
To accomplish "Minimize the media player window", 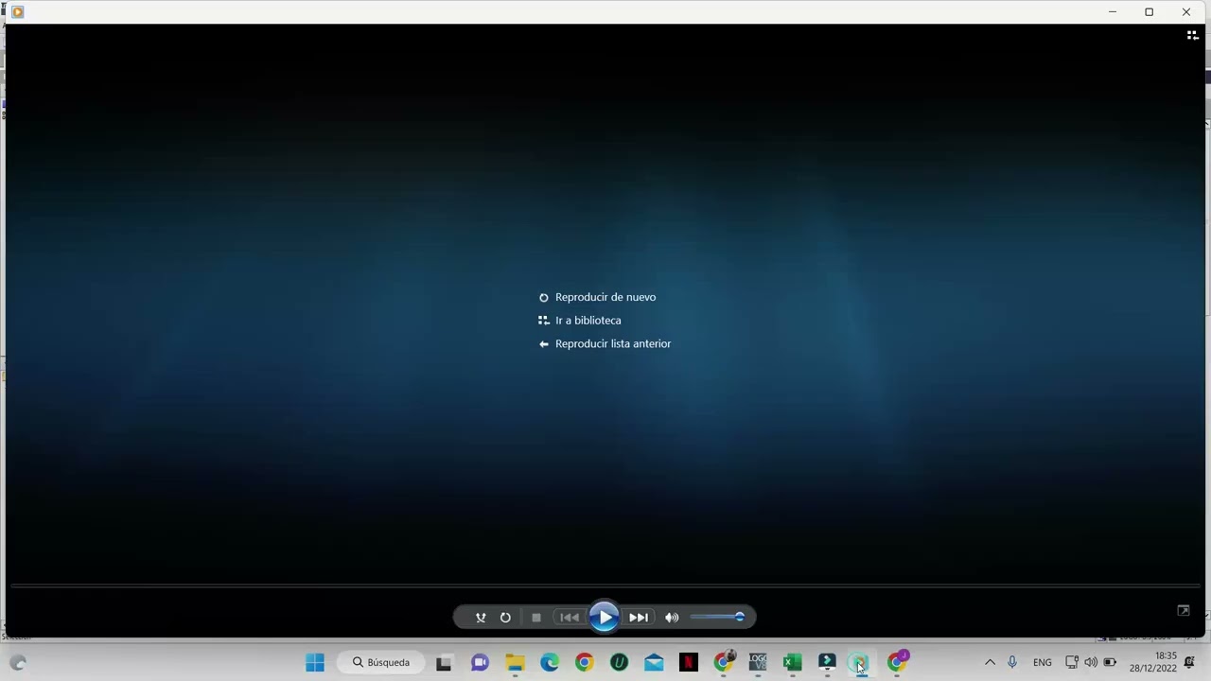I will click(1113, 12).
